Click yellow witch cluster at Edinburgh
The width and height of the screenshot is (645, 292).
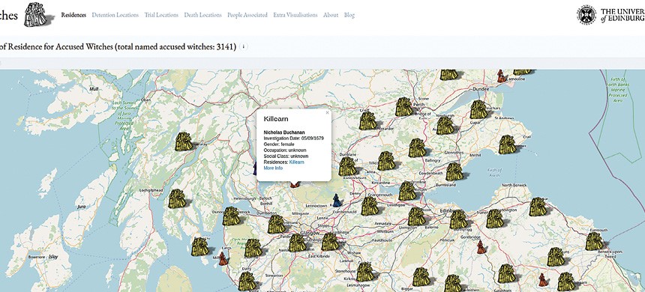point(458,219)
